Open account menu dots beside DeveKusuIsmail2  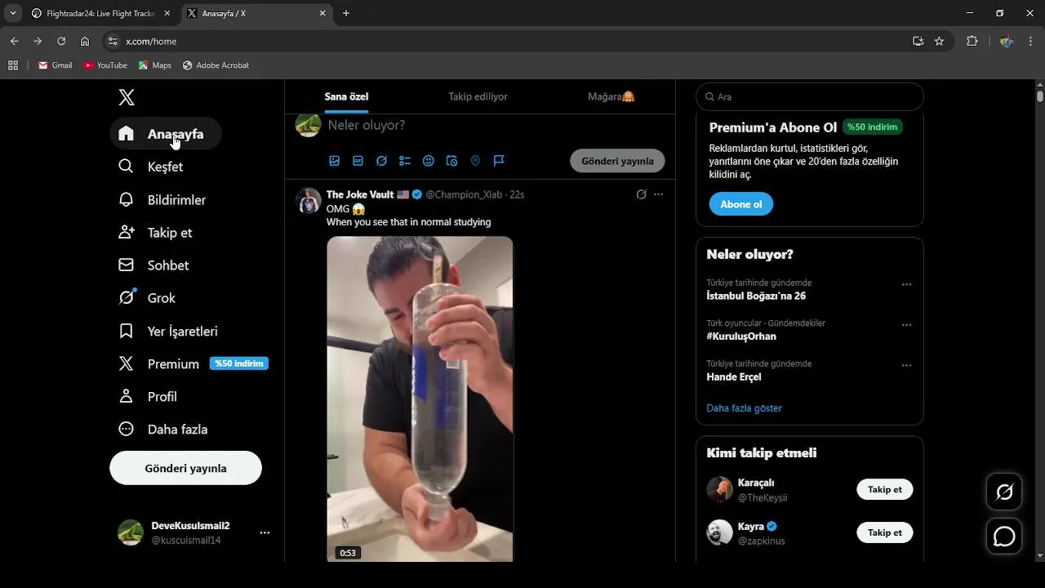[x=265, y=532]
